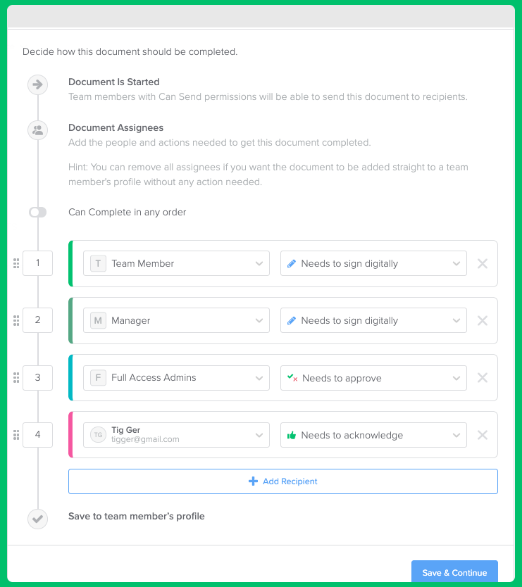This screenshot has height=587, width=522.
Task: Click the Add Recipient button
Action: point(282,481)
